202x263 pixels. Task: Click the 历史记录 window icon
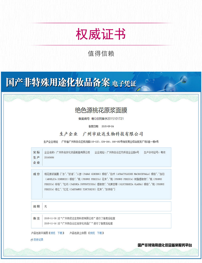pos(32,240)
